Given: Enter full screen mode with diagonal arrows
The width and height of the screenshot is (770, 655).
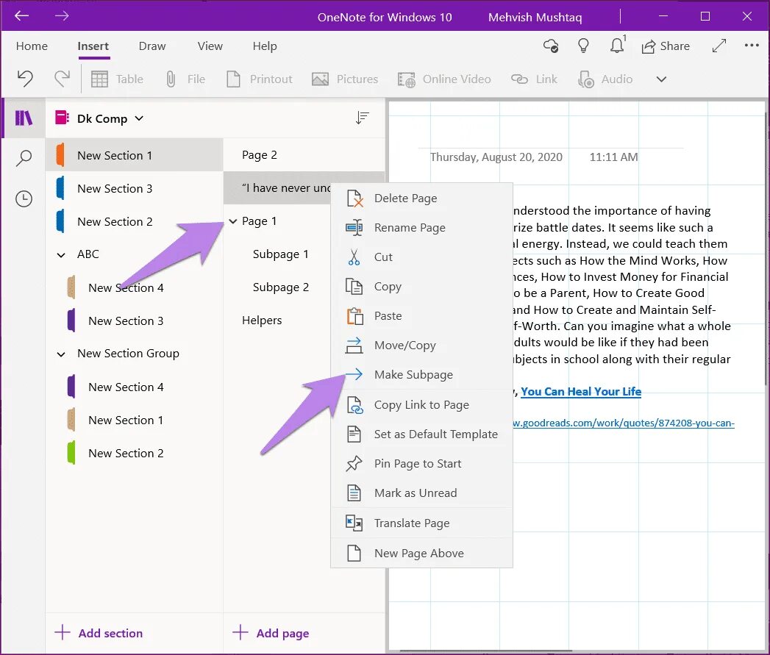Looking at the screenshot, I should [x=719, y=46].
